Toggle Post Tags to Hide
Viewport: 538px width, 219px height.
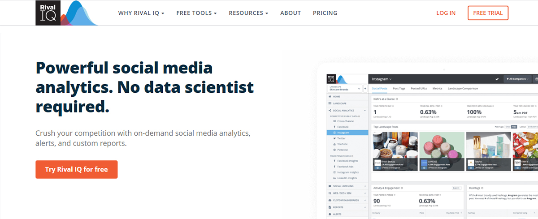(x=514, y=127)
